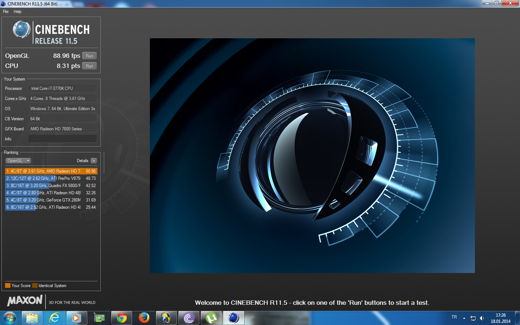Open the clock showing 17:26
Screen dimensions: 520x325
tap(500, 318)
